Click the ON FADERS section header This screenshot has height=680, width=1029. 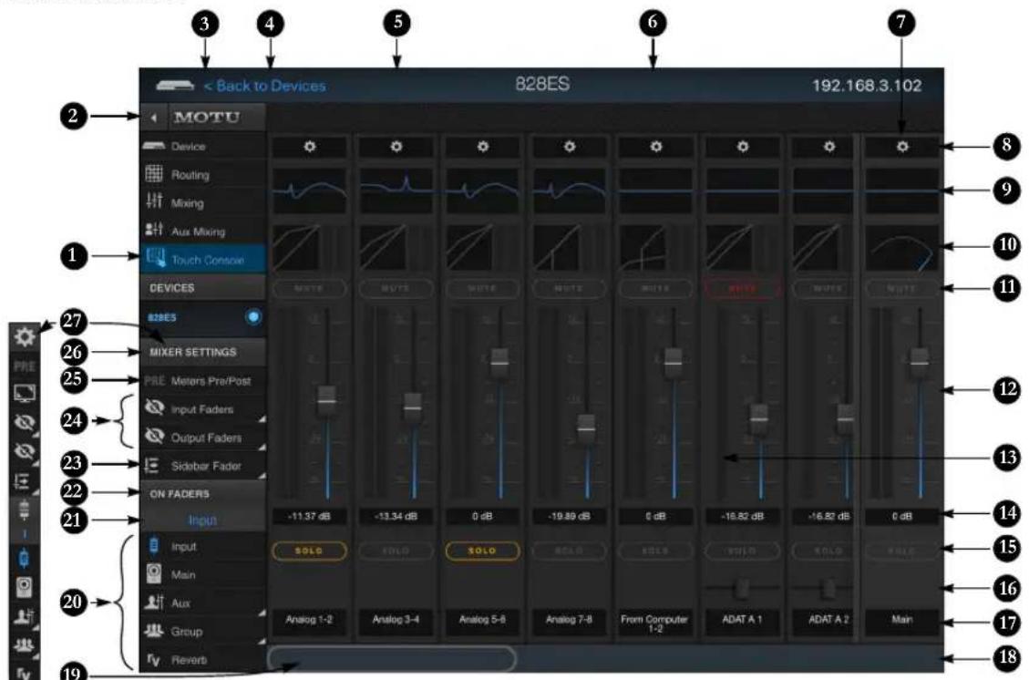(x=202, y=493)
